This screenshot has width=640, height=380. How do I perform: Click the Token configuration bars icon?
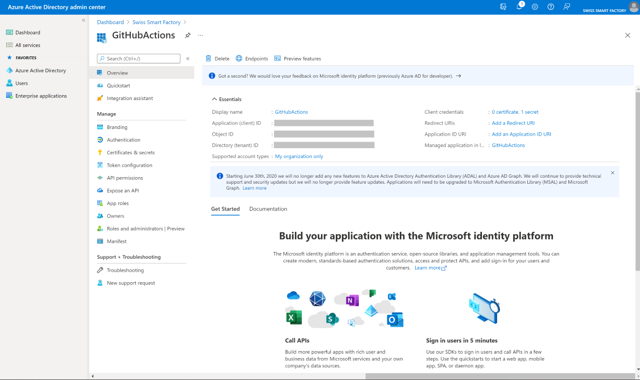click(x=100, y=165)
